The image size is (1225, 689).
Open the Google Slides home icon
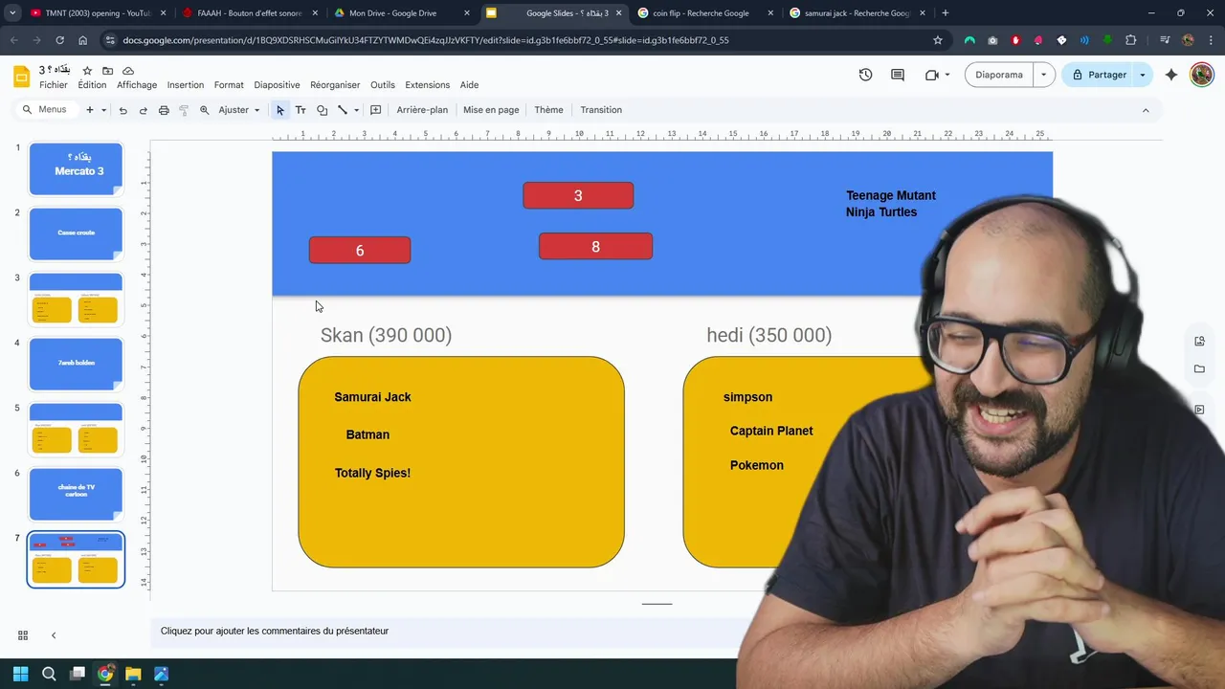click(21, 77)
